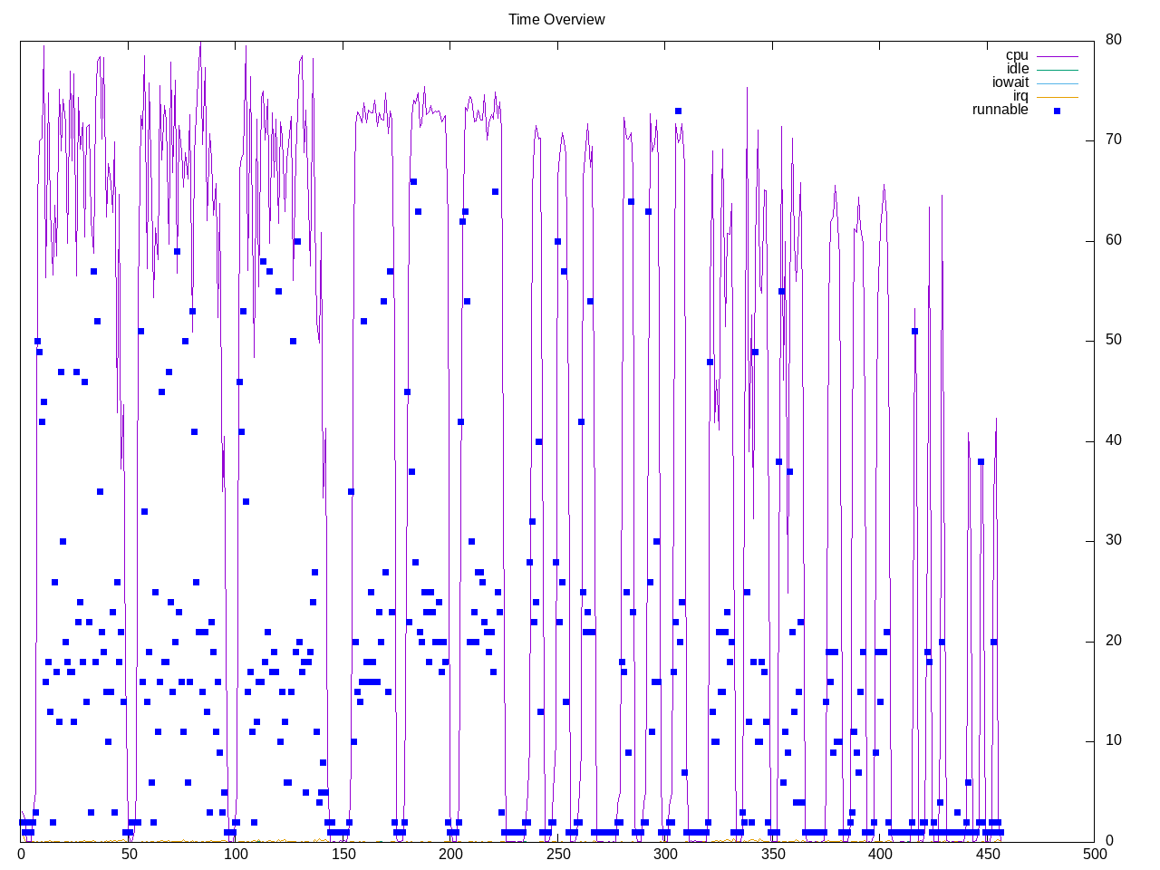Click the purple cpu line sample in legend
The width and height of the screenshot is (1160, 870).
click(1057, 56)
